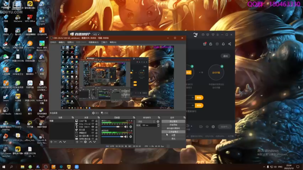The height and width of the screenshot is (170, 303).
Task: Toggle visibility of the first source row
Action: tap(93, 121)
